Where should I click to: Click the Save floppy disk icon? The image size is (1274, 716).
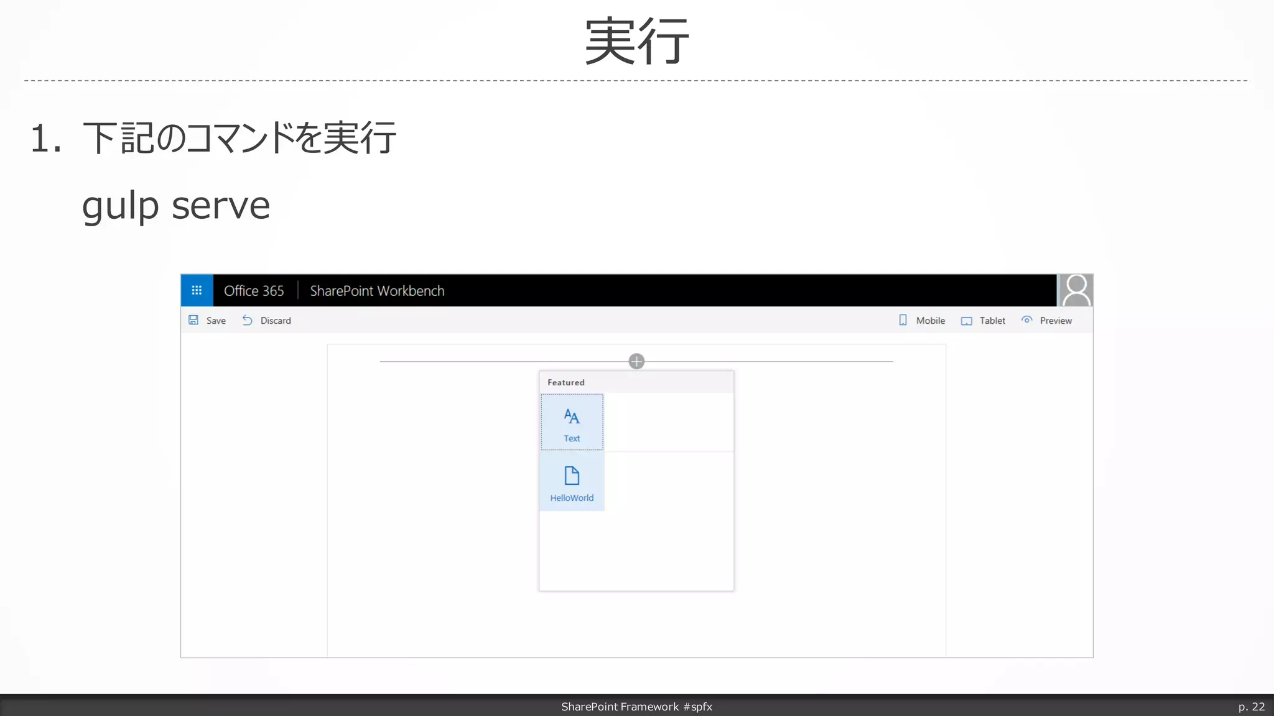[193, 320]
